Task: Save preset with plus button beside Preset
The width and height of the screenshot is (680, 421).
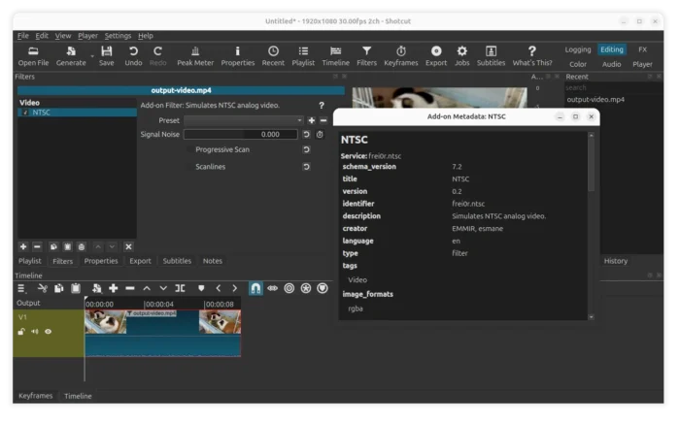Action: pos(312,120)
